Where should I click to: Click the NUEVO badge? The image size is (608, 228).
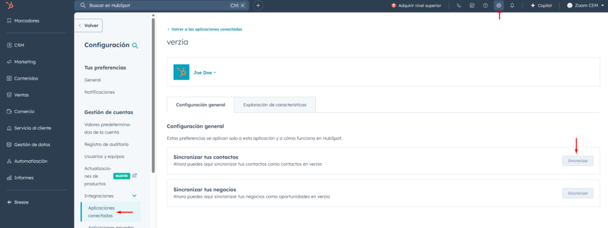click(122, 176)
